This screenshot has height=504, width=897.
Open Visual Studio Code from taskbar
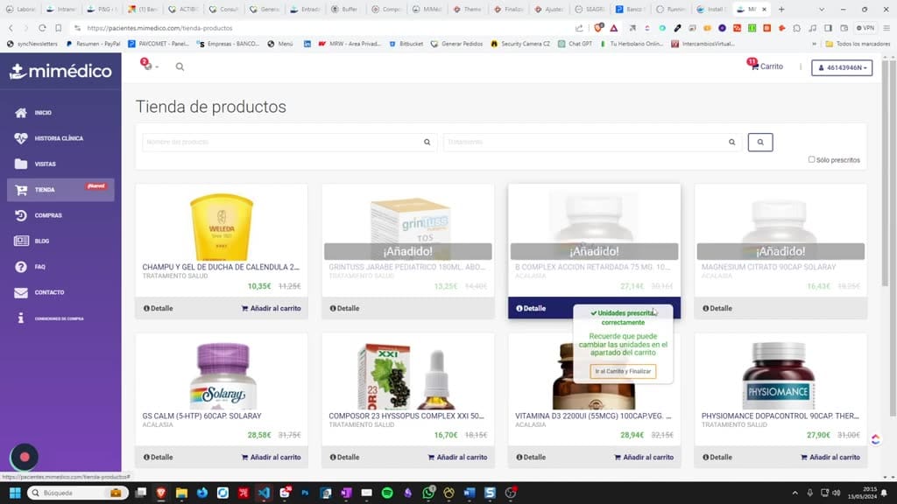(264, 493)
